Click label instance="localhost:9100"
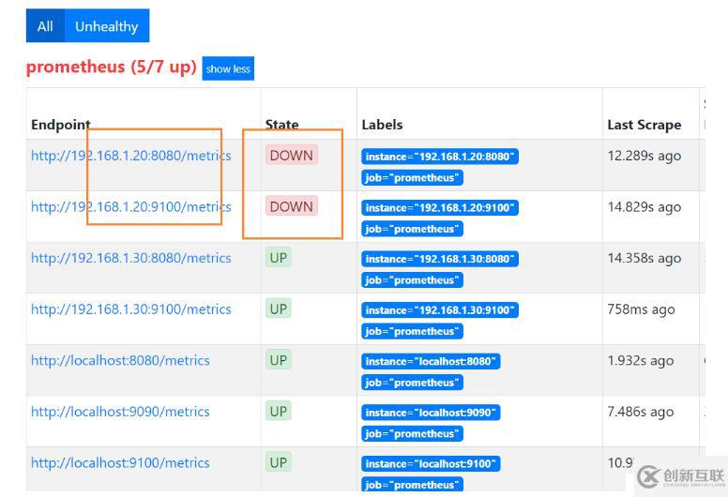728x497 pixels. coord(431,463)
